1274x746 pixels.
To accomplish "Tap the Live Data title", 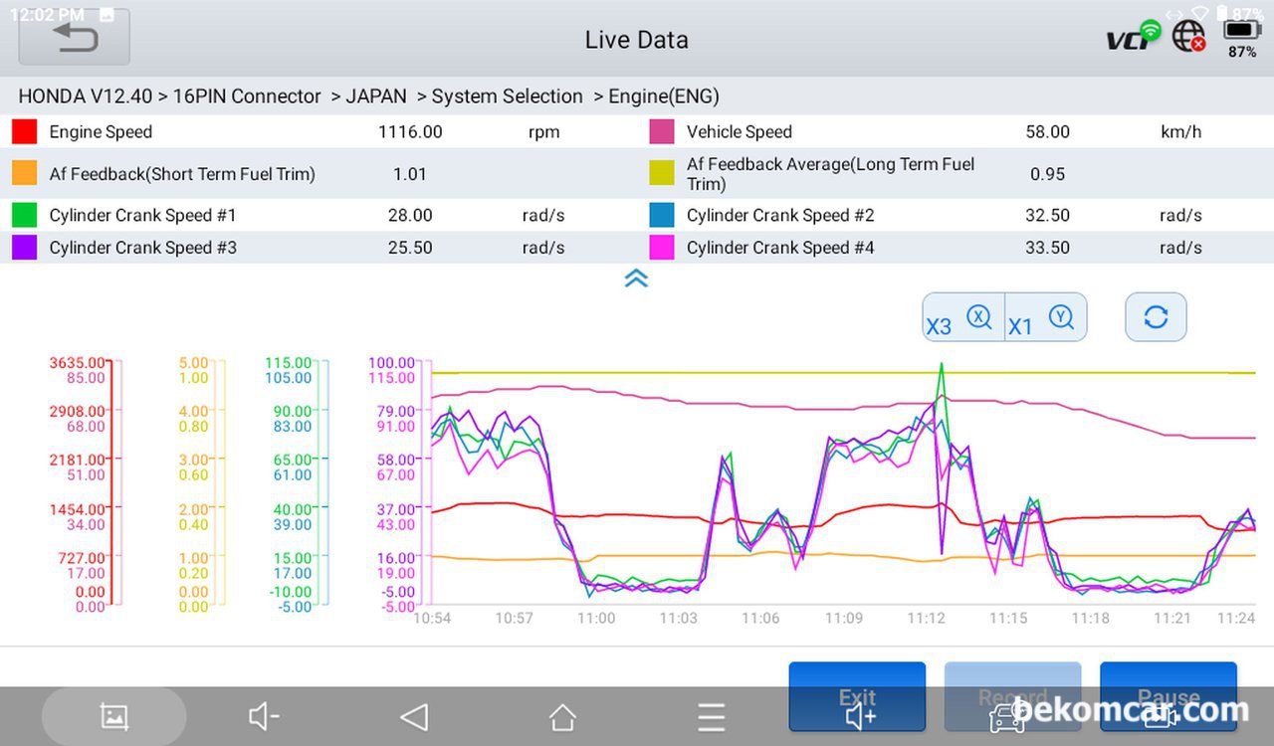I will pyautogui.click(x=637, y=40).
